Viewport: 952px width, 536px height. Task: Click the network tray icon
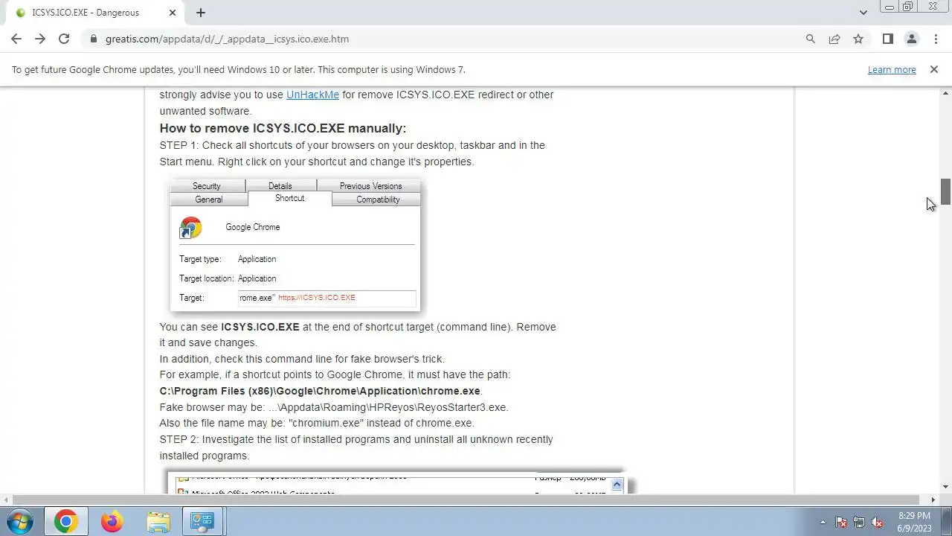click(859, 522)
